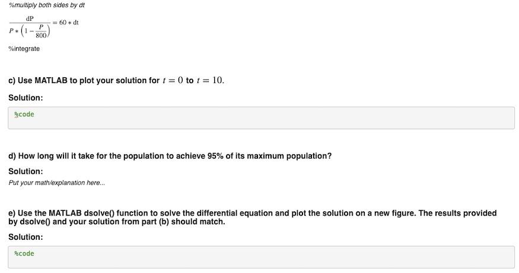
Task: Click the 'c) Use MATLAB to plot' heading
Action: point(116,81)
